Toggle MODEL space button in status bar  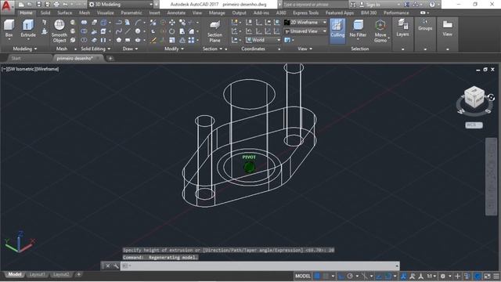pyautogui.click(x=303, y=276)
